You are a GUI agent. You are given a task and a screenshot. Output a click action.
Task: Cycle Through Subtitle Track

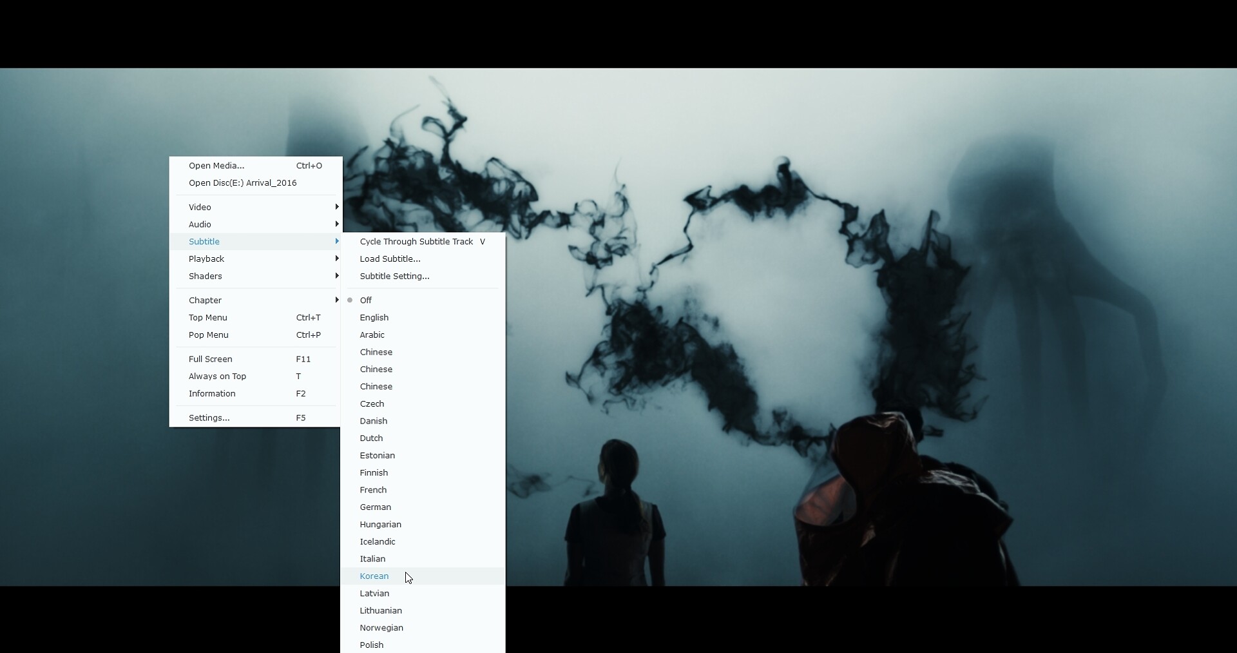416,242
